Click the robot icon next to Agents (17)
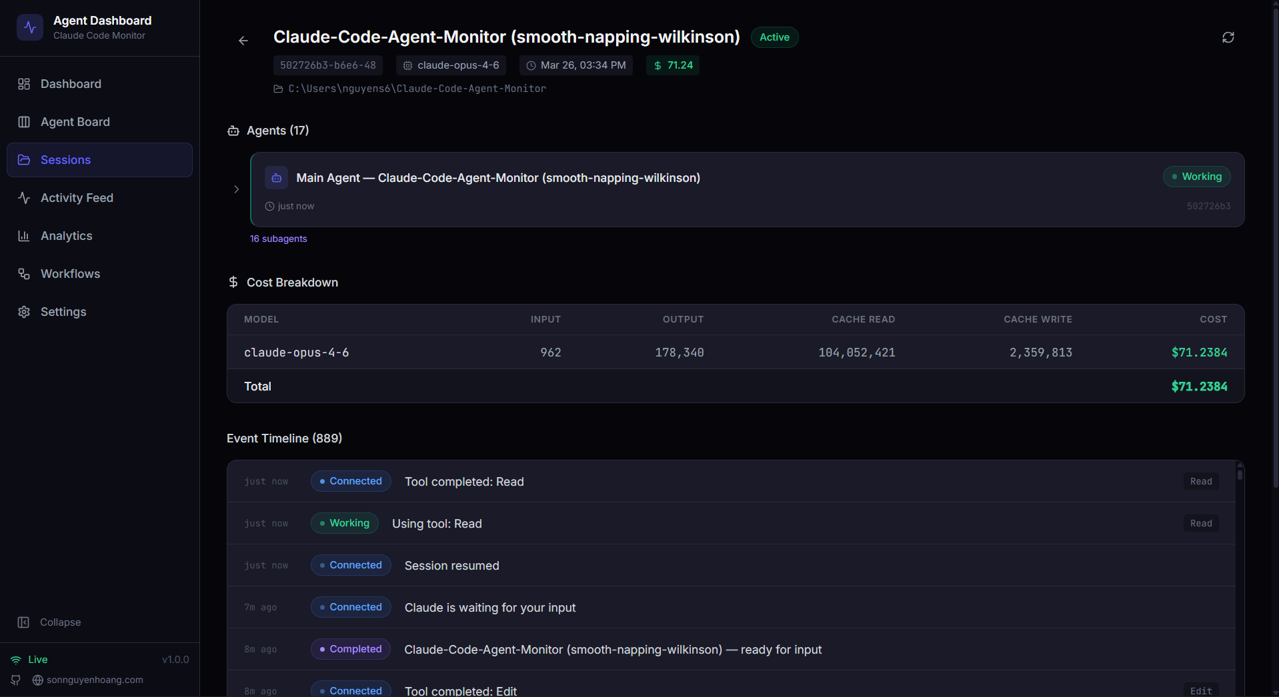 (x=233, y=131)
